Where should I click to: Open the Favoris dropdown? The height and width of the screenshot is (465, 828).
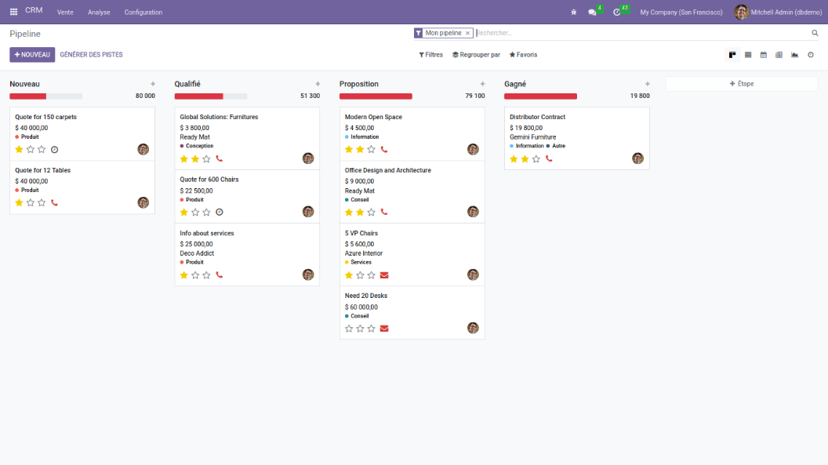pos(523,55)
